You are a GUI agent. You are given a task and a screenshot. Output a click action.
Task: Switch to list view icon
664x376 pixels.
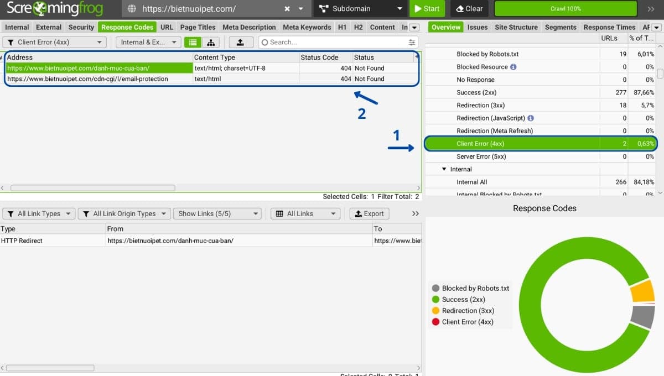193,42
